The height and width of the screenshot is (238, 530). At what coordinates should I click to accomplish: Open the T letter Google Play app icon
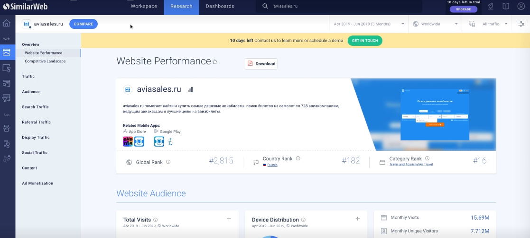click(x=170, y=141)
